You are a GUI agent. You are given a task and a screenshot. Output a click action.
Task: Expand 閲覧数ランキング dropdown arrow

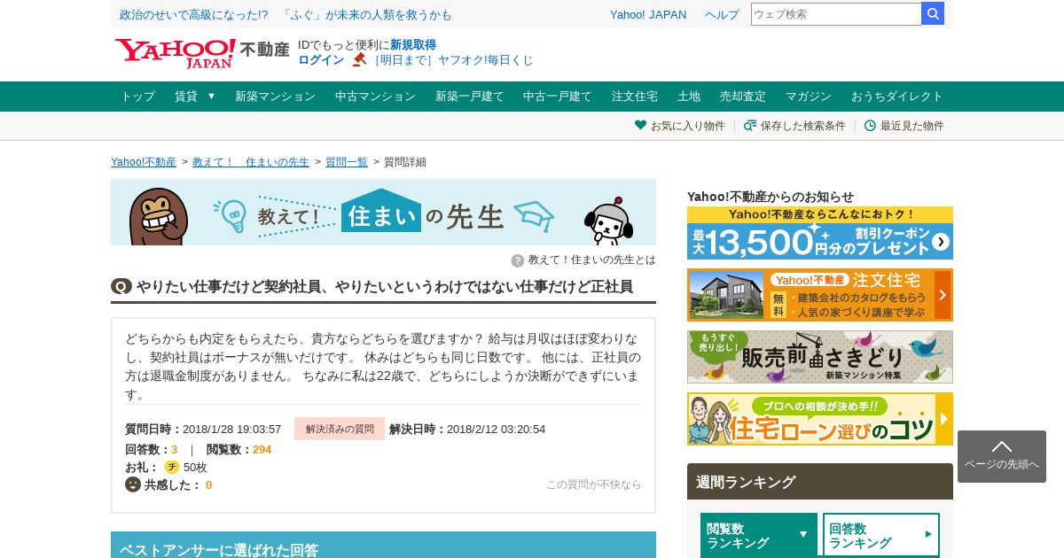tap(803, 534)
